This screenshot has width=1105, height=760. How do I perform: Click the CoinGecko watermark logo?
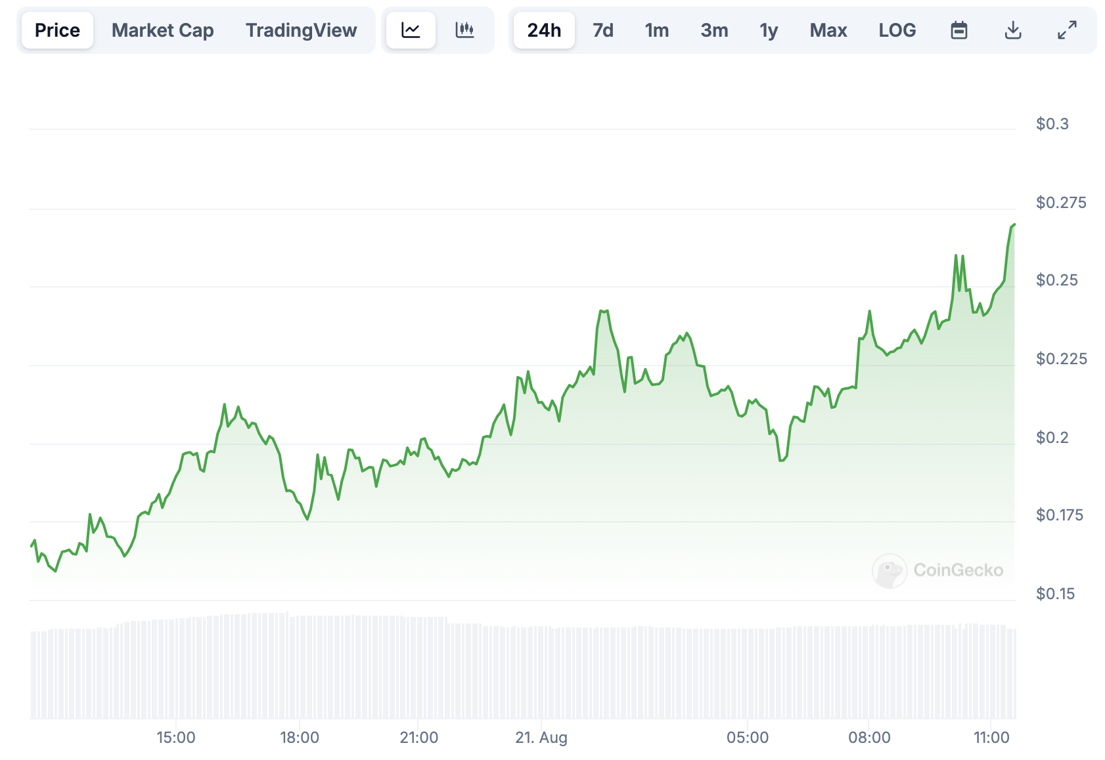tap(937, 570)
